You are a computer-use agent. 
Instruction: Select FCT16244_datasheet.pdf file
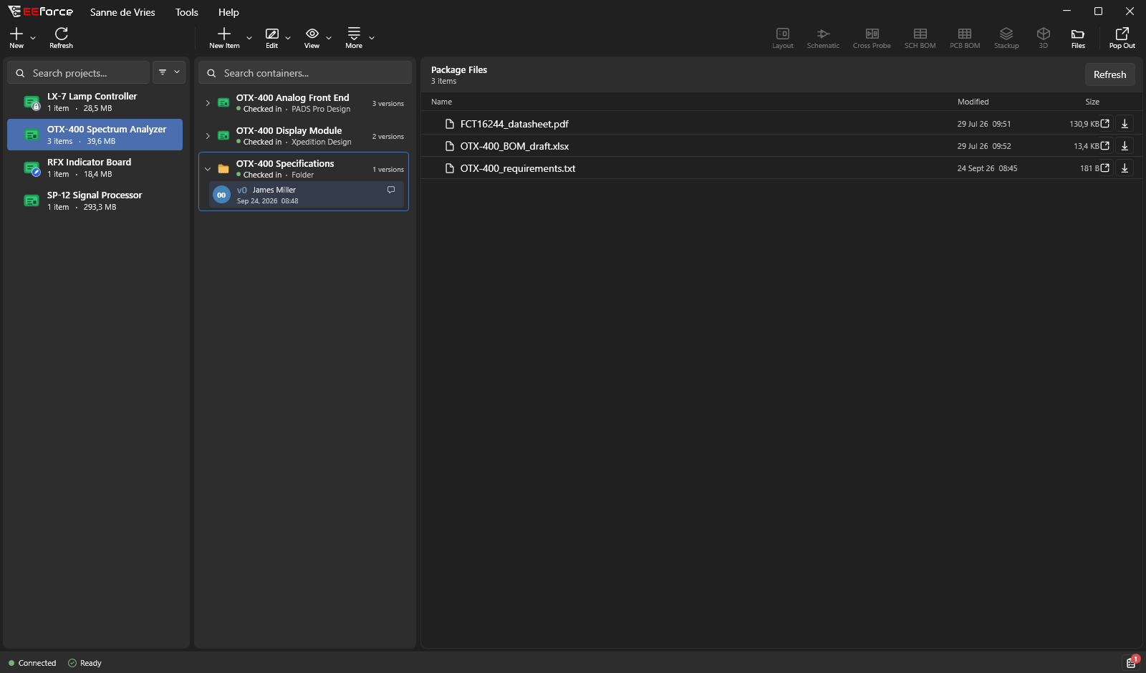[781, 124]
